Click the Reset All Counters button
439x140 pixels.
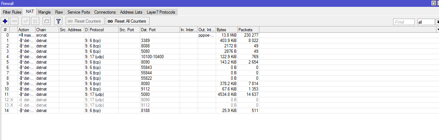[x=127, y=21]
